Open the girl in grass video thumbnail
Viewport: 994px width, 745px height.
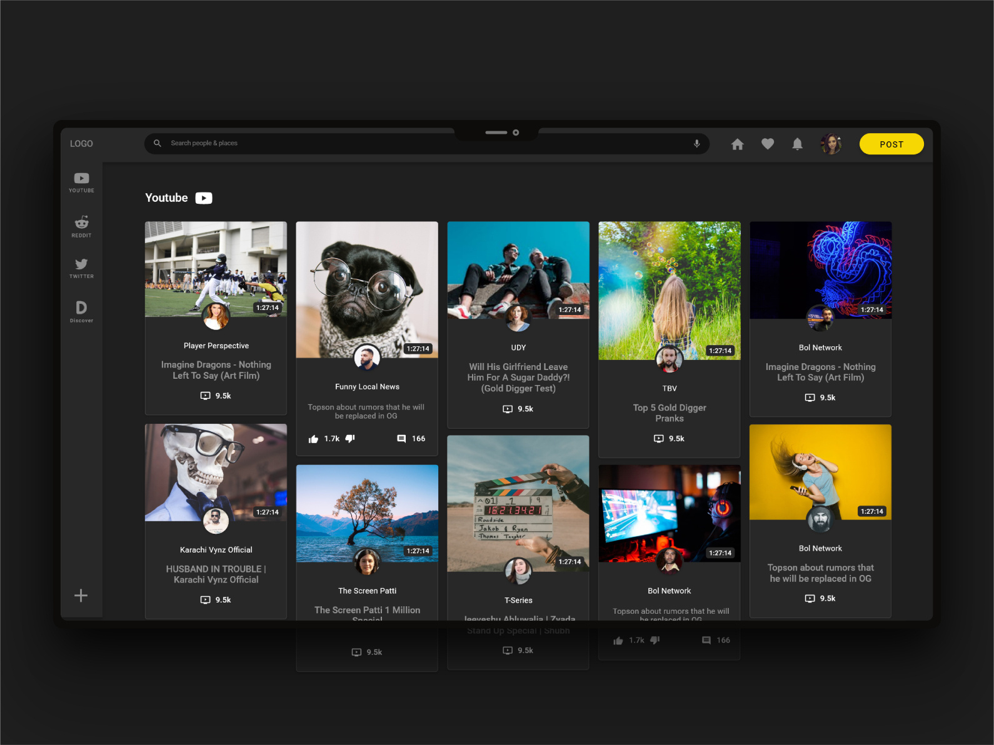pos(670,291)
